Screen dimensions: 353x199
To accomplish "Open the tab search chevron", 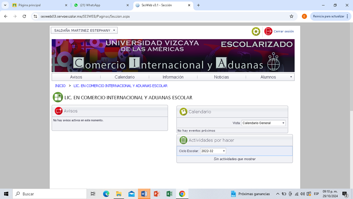I will coord(5,5).
